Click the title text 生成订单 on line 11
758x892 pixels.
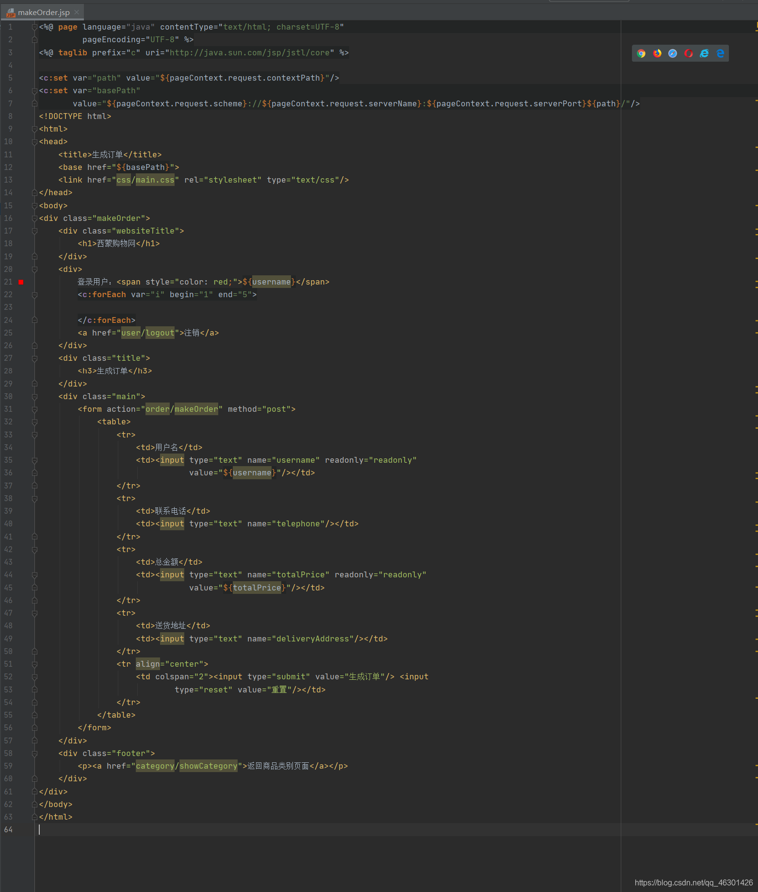coord(108,154)
